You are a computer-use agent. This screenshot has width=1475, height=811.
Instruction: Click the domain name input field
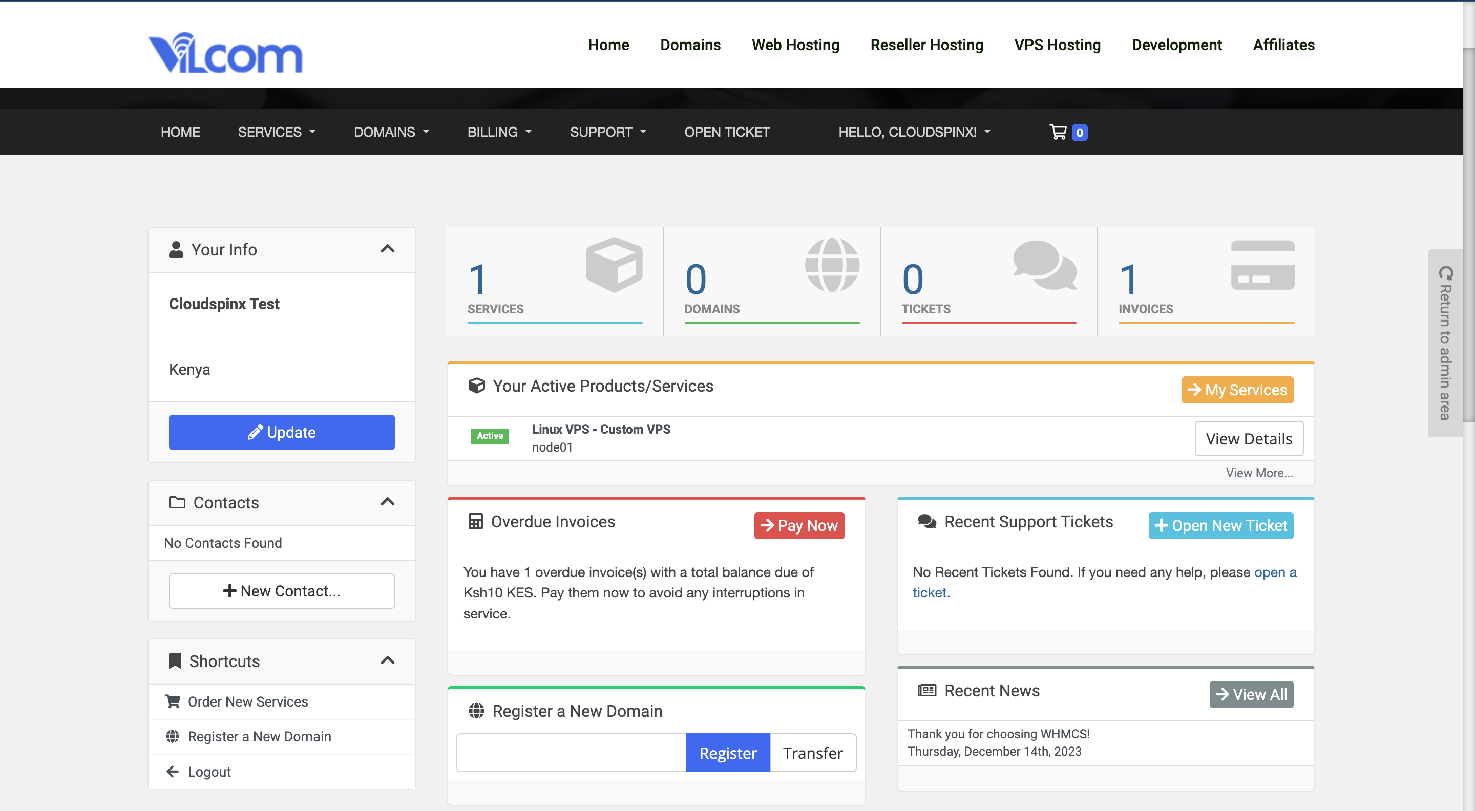[571, 753]
